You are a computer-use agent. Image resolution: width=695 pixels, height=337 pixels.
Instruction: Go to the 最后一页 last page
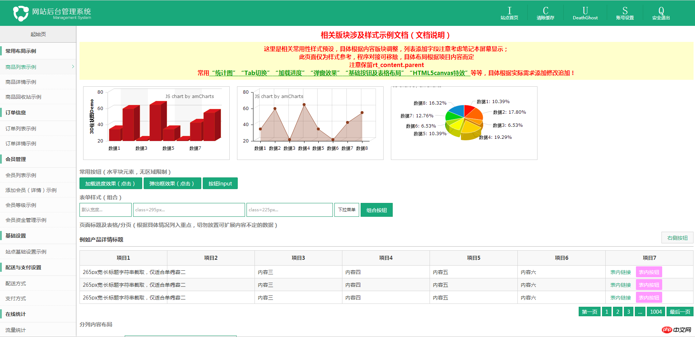[680, 312]
